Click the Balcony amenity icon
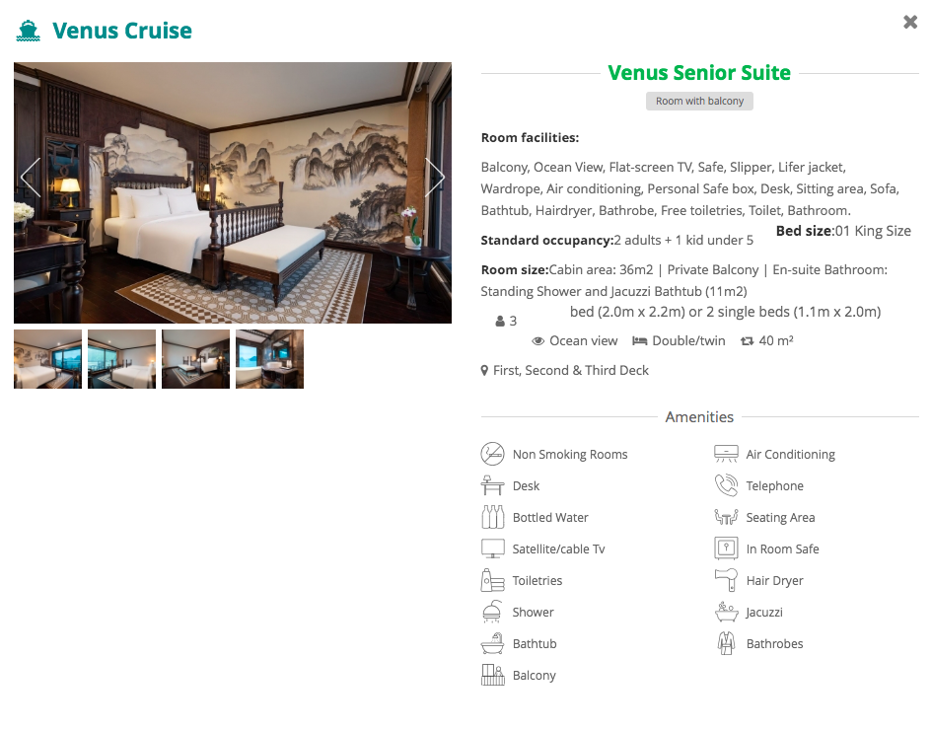Screen dimensions: 931x731 [x=492, y=675]
